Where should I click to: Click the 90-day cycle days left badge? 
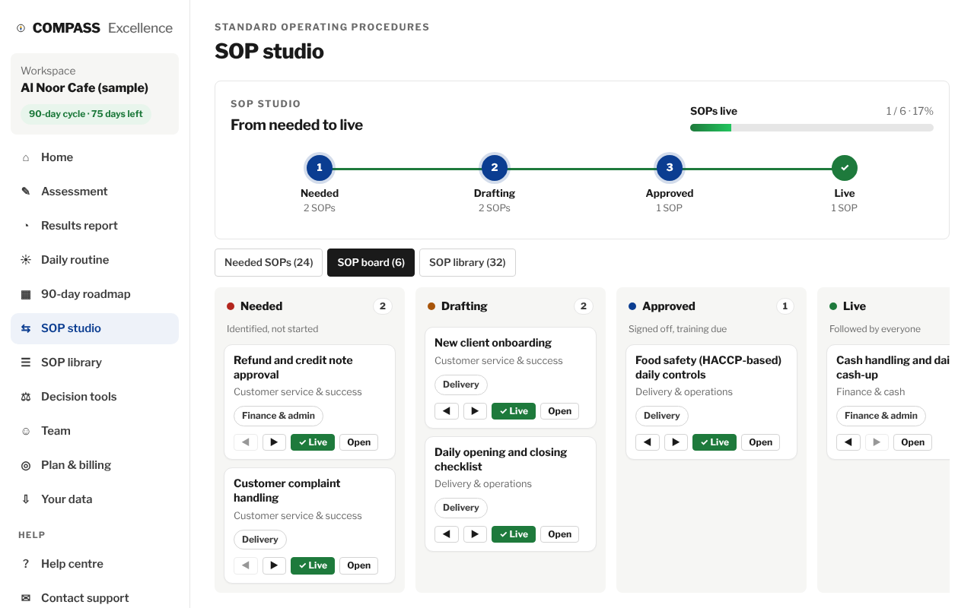[86, 114]
